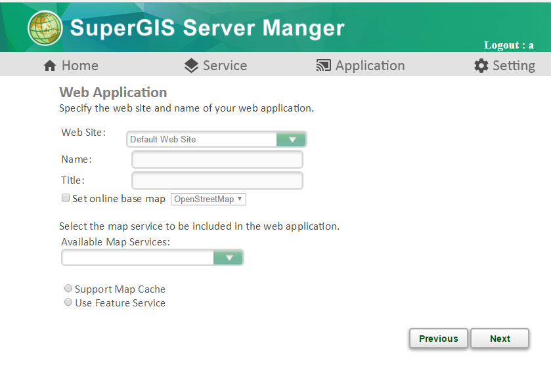
Task: Click the Home house icon
Action: point(50,66)
